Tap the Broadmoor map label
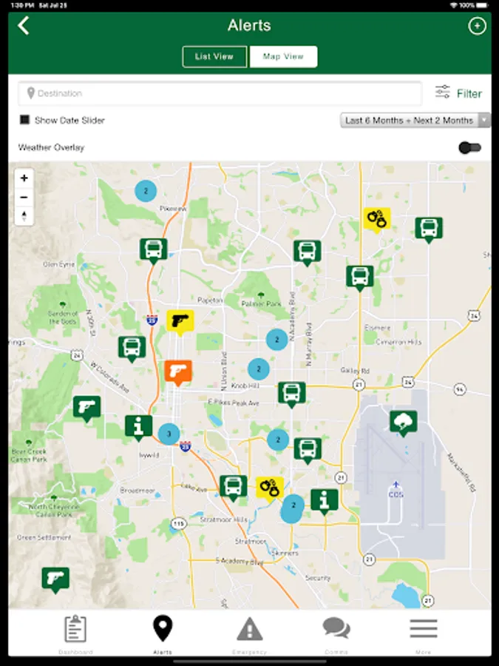Viewport: 499px width, 666px height. (x=137, y=490)
